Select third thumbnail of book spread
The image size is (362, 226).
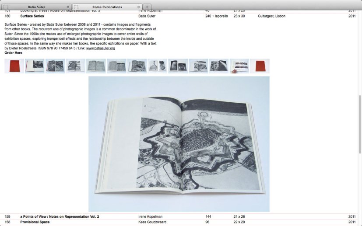[55, 66]
